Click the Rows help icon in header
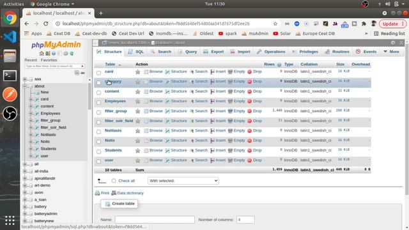Viewport: 409px width, 230px height. (279, 65)
